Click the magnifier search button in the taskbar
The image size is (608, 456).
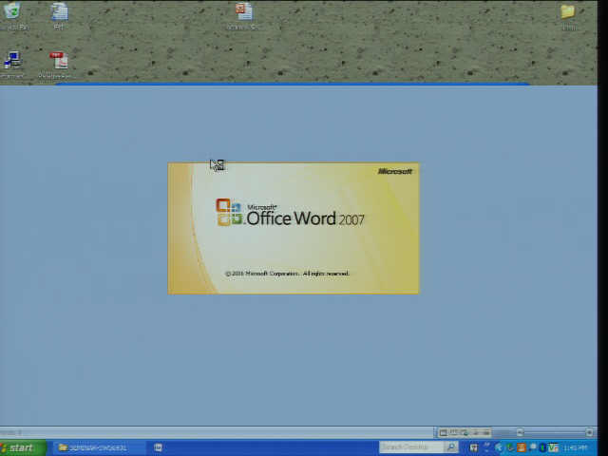(x=451, y=447)
